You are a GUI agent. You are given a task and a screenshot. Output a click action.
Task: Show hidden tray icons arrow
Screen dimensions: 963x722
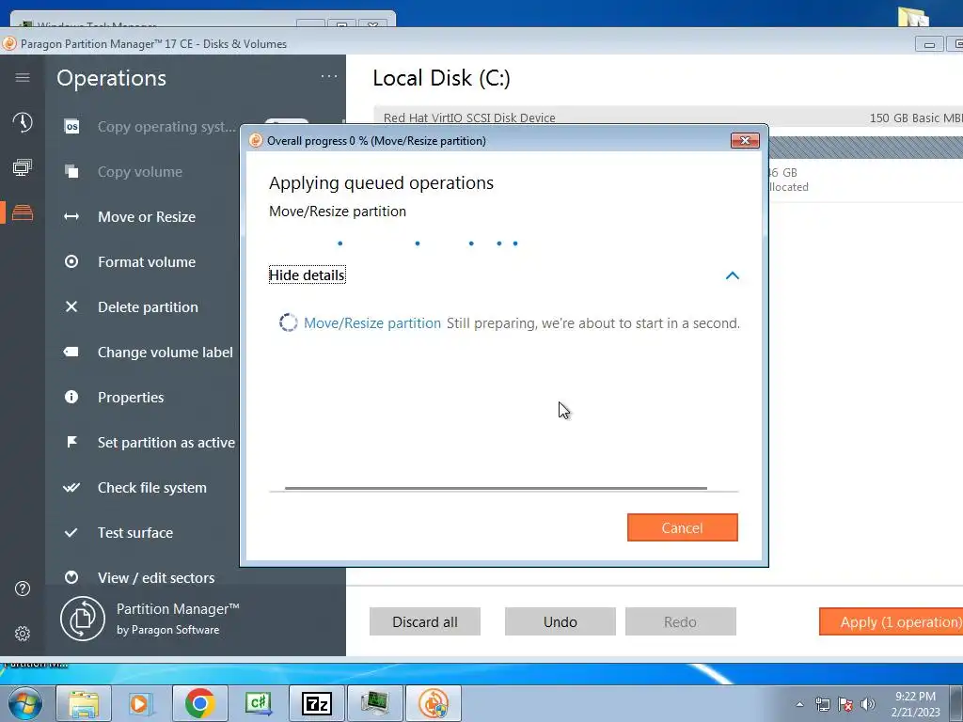coord(799,704)
